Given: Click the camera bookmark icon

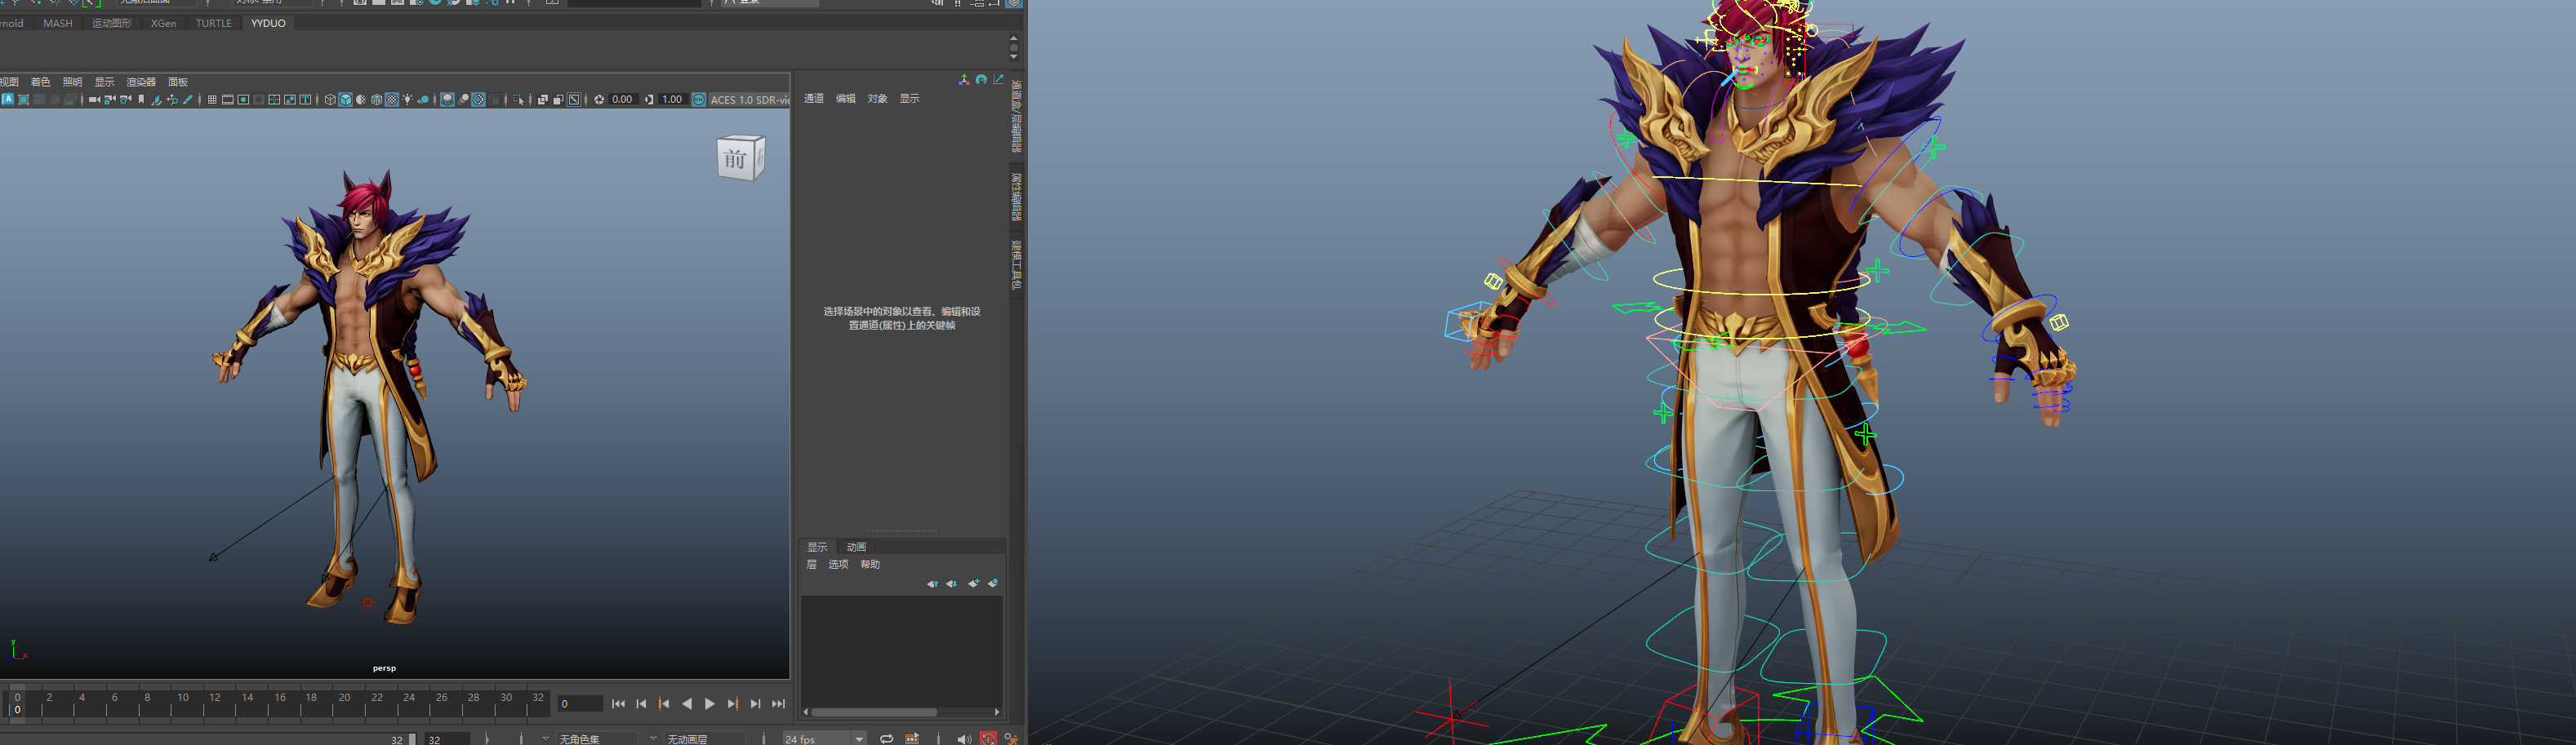Looking at the screenshot, I should [141, 100].
